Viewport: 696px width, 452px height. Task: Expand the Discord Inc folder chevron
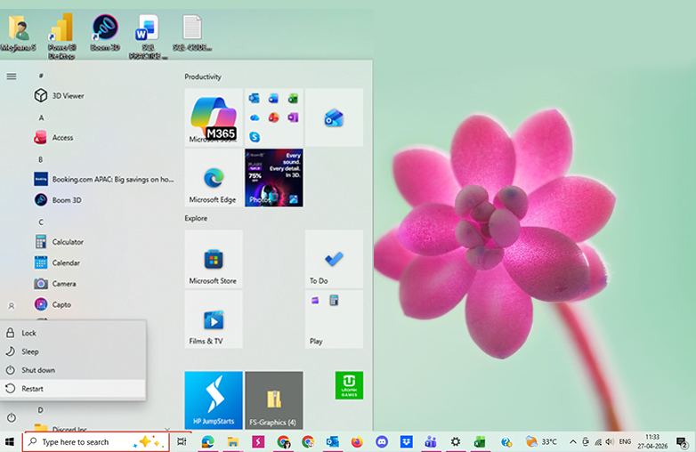(x=167, y=429)
